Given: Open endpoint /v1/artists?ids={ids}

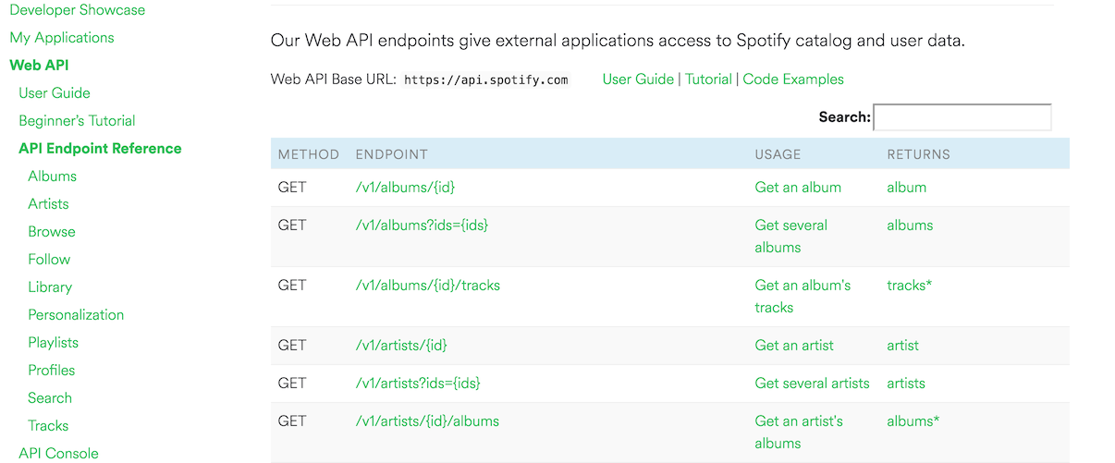Looking at the screenshot, I should [x=419, y=384].
